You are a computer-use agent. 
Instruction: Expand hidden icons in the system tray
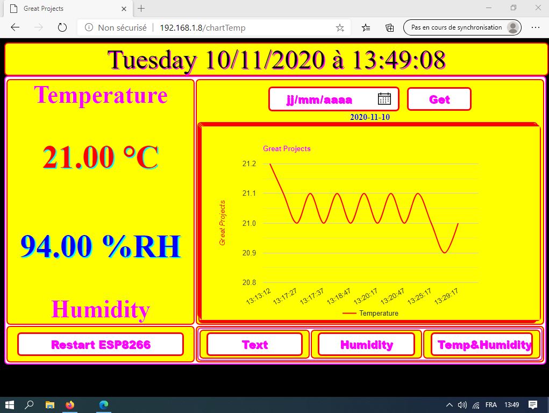(449, 405)
